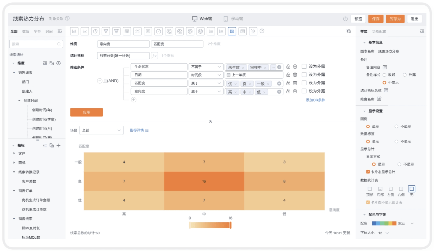Uncheck 卡片态显示总计 checkbox
434x251 pixels.
368,172
